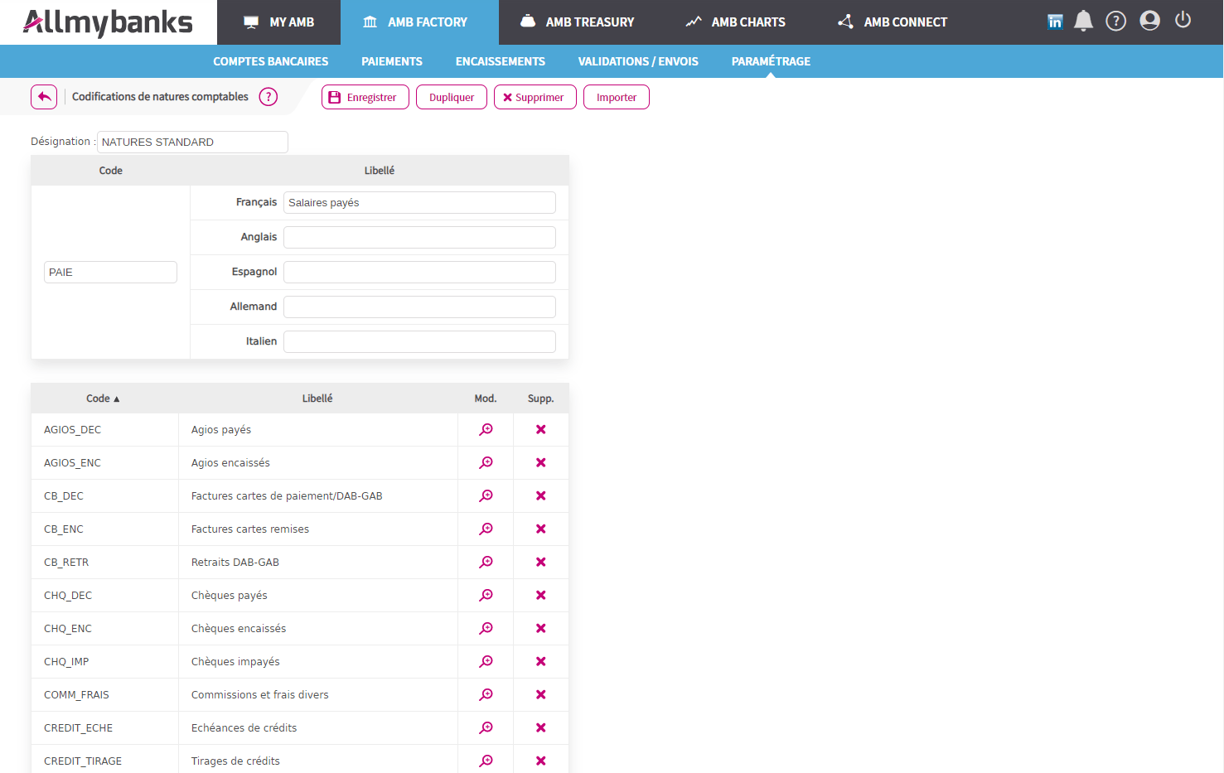1224x773 pixels.
Task: Go to COMPTES BANCAIRES menu
Action: [271, 61]
